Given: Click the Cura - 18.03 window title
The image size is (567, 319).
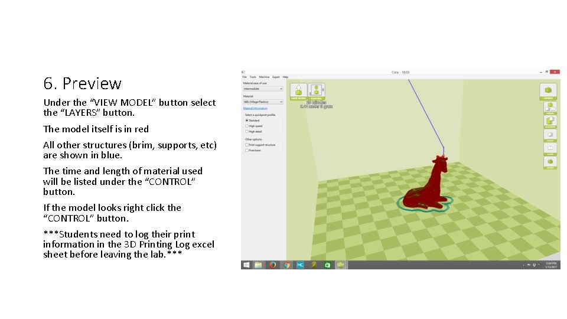Looking at the screenshot, I should coord(400,72).
